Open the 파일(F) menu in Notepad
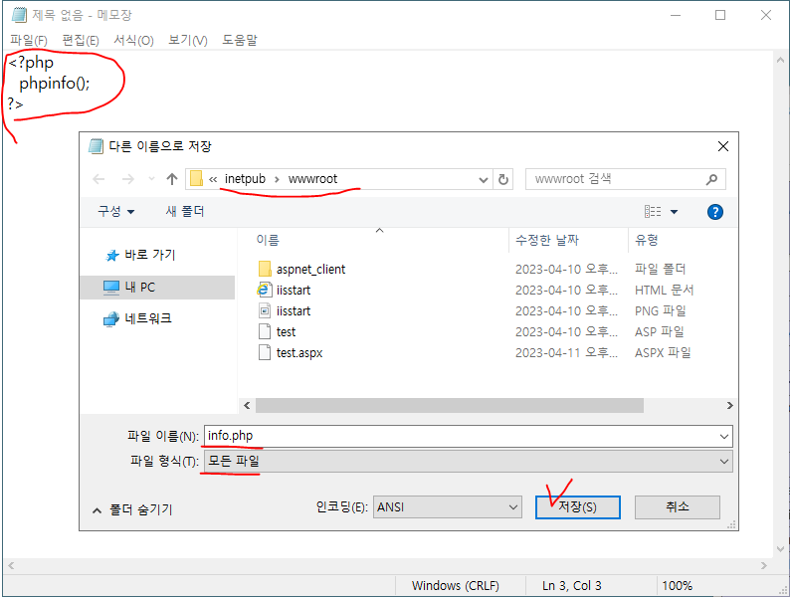 (x=29, y=41)
